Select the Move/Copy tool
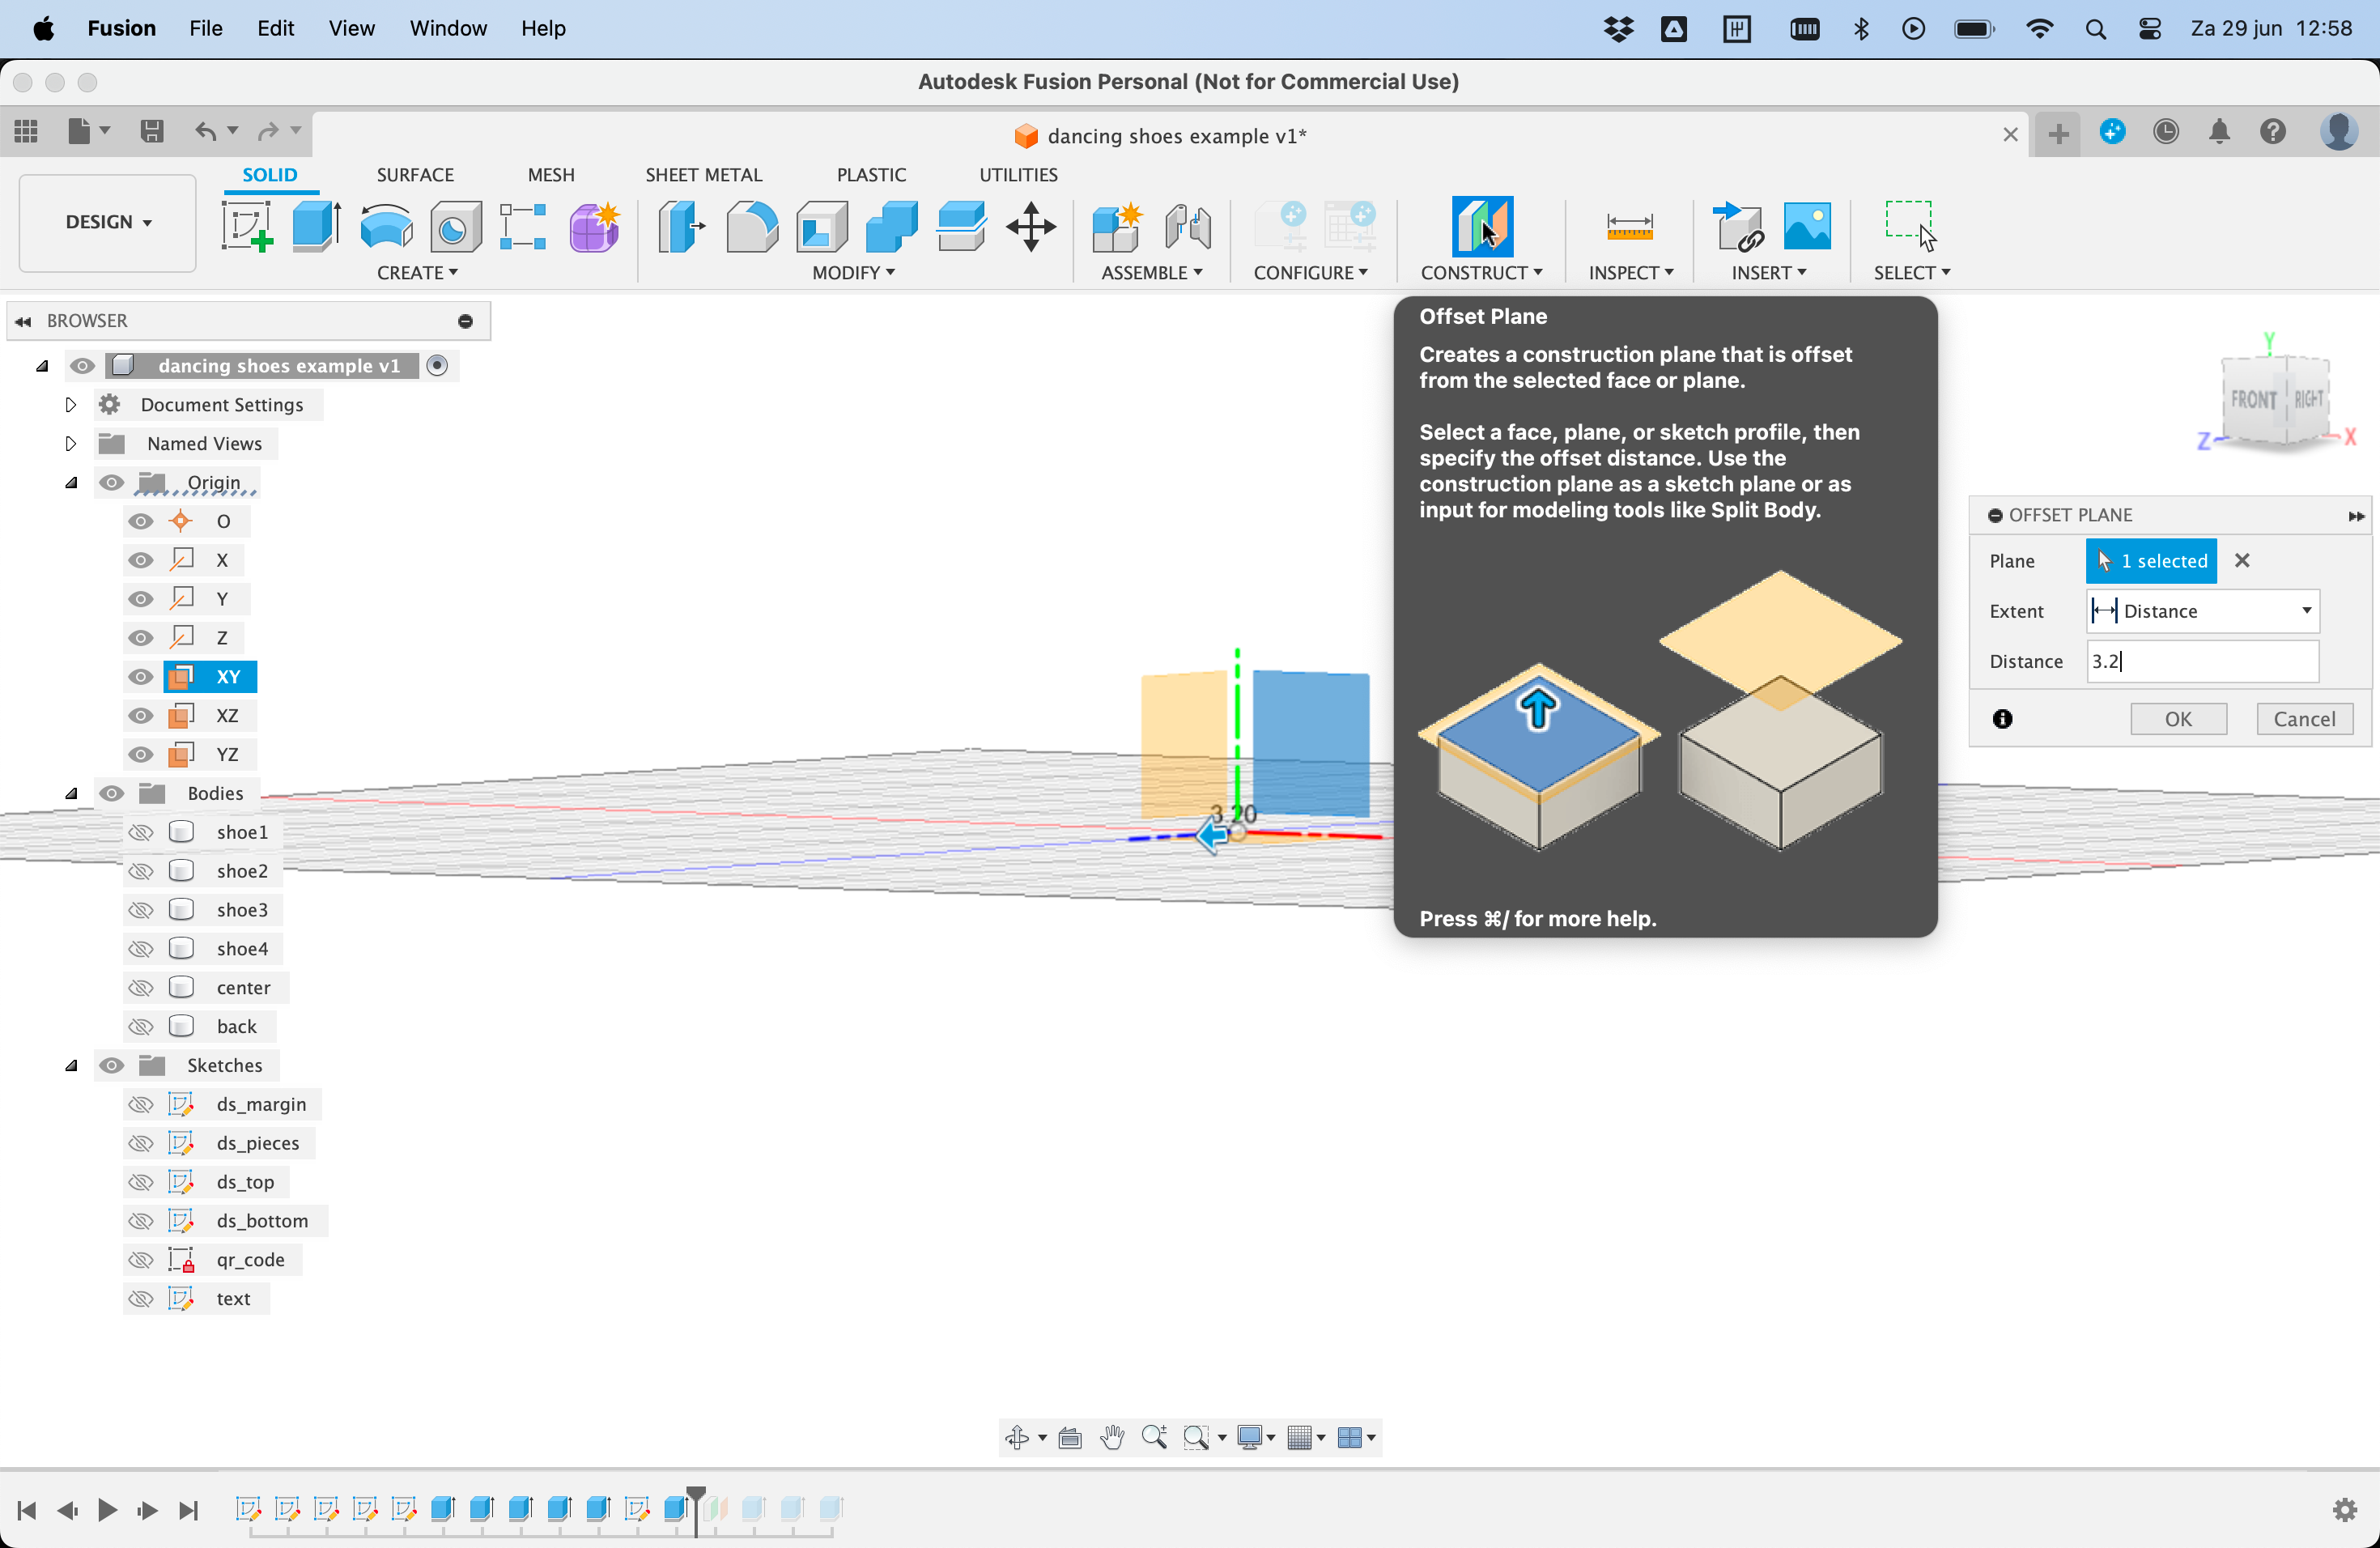Image resolution: width=2380 pixels, height=1548 pixels. 1031,226
